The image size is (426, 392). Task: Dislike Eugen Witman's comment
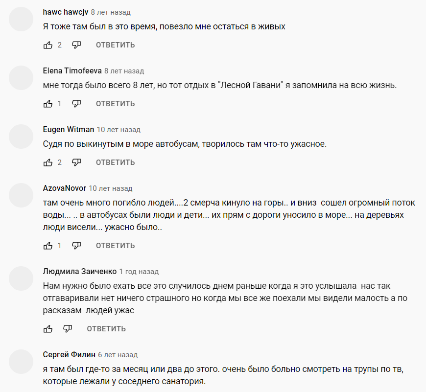(x=76, y=162)
